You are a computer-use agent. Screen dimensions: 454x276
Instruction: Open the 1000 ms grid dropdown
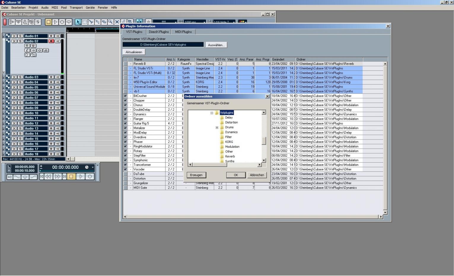click(x=204, y=22)
